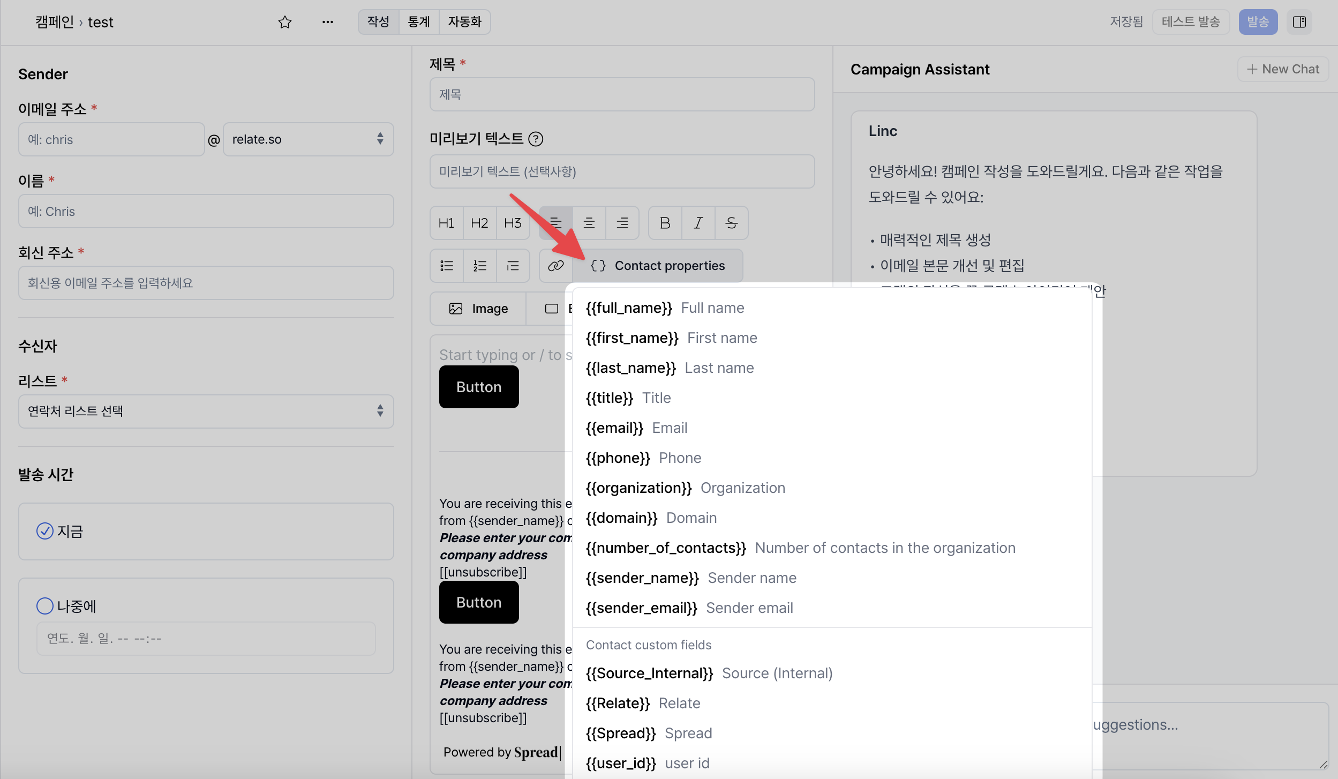The image size is (1338, 779).
Task: Insert a hyperlink via link icon
Action: point(555,266)
